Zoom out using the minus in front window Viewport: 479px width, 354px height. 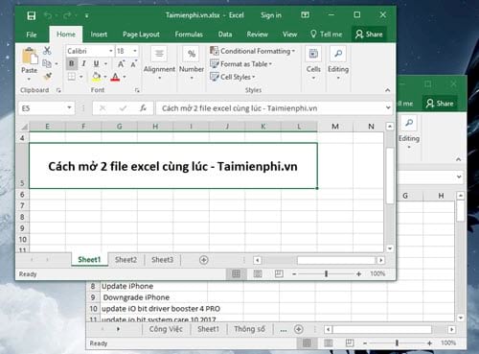pos(294,274)
